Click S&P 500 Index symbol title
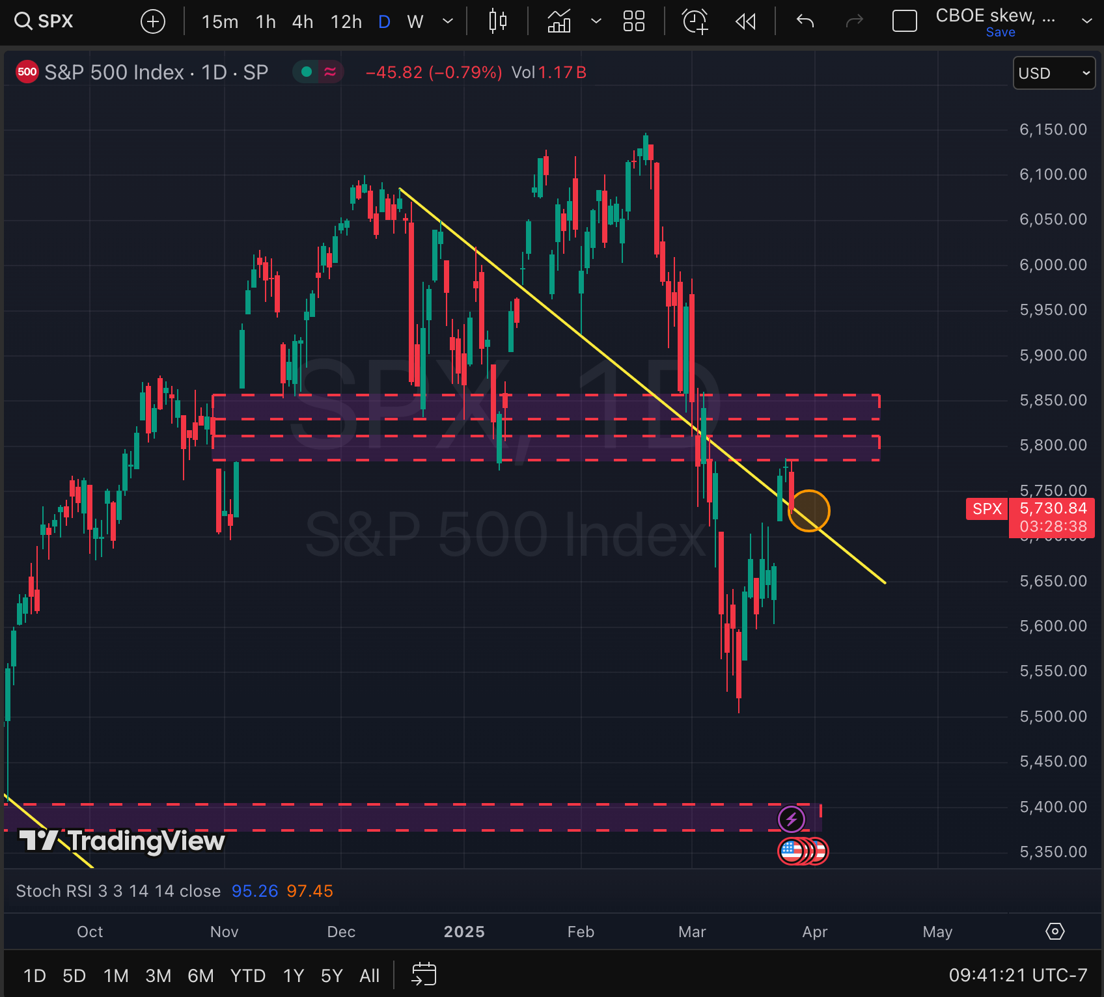1104x997 pixels. [156, 72]
